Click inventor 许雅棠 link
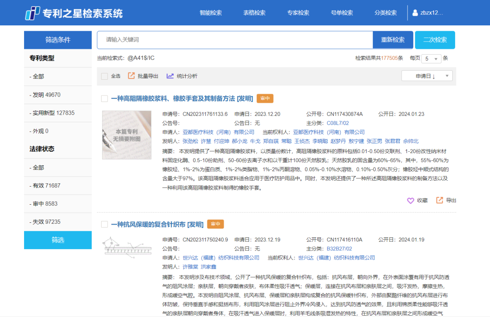Image resolution: width=490 pixels, height=317 pixels. (190, 267)
